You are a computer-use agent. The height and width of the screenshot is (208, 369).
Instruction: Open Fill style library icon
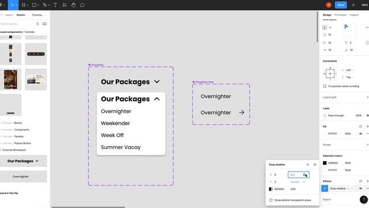coord(360,127)
